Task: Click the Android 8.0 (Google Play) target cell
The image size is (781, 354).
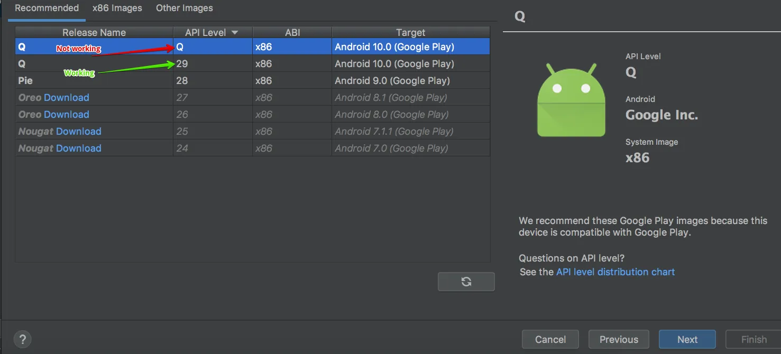Action: click(411, 115)
